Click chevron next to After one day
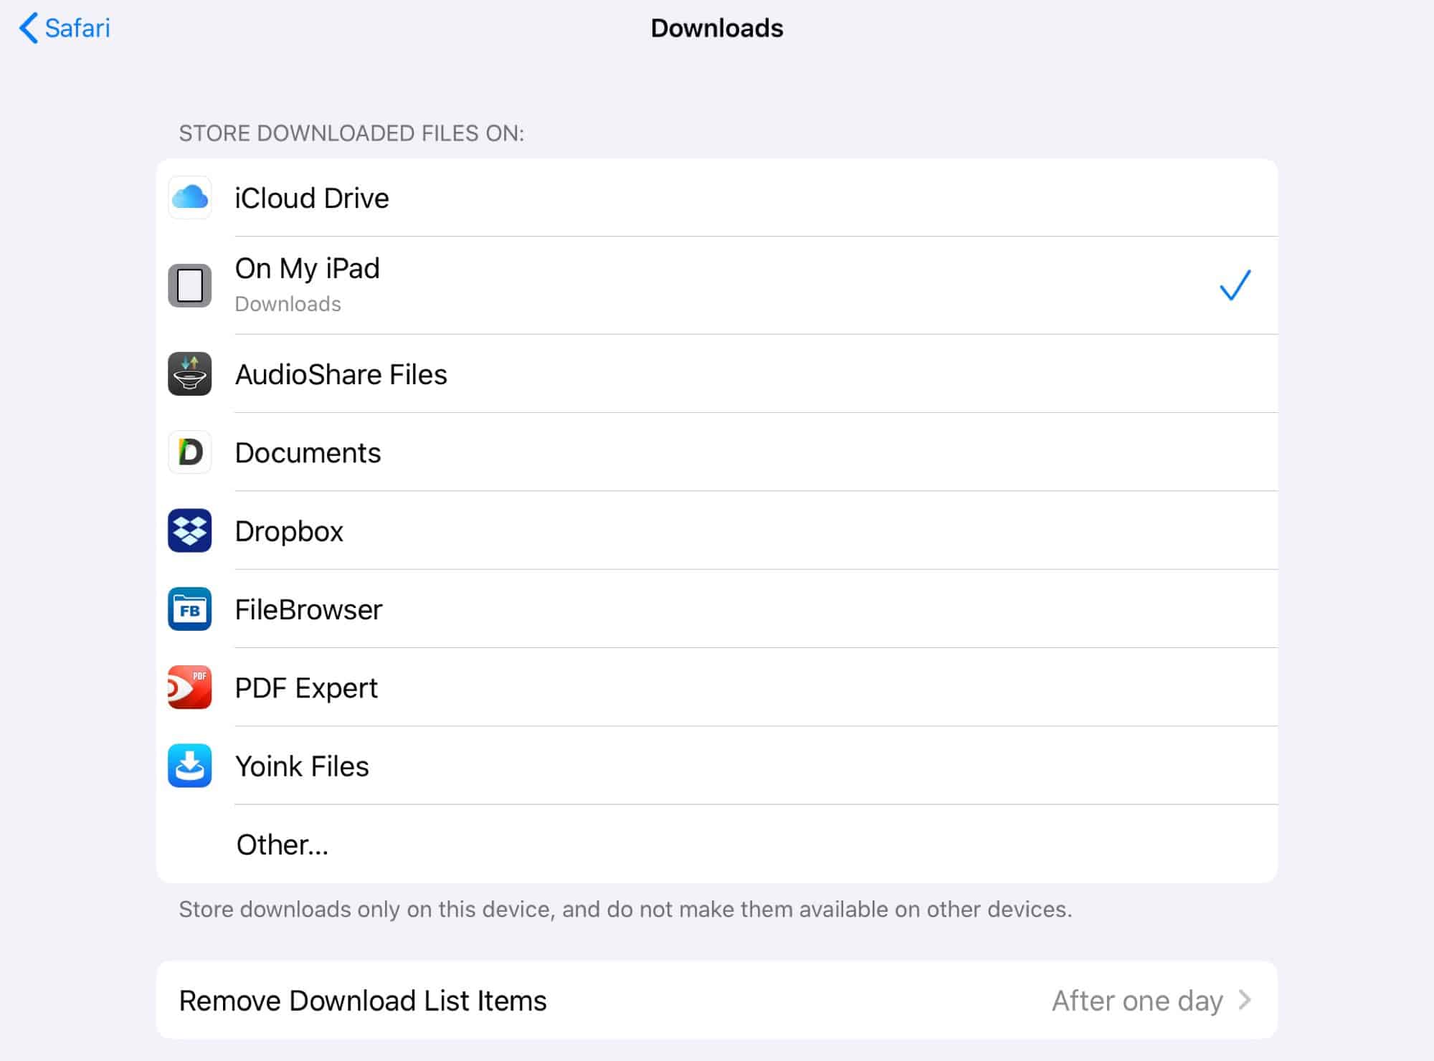Image resolution: width=1434 pixels, height=1061 pixels. [1245, 1000]
